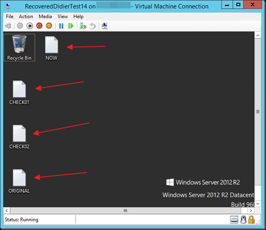Click the green Reset play icon
The image size is (266, 230).
(x=71, y=26)
